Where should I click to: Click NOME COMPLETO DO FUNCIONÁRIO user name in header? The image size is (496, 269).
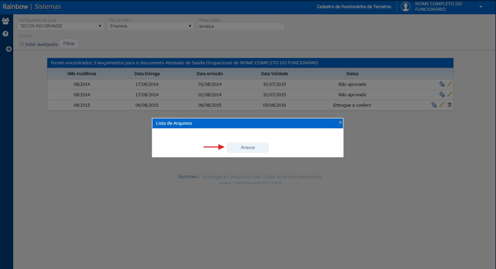[438, 7]
